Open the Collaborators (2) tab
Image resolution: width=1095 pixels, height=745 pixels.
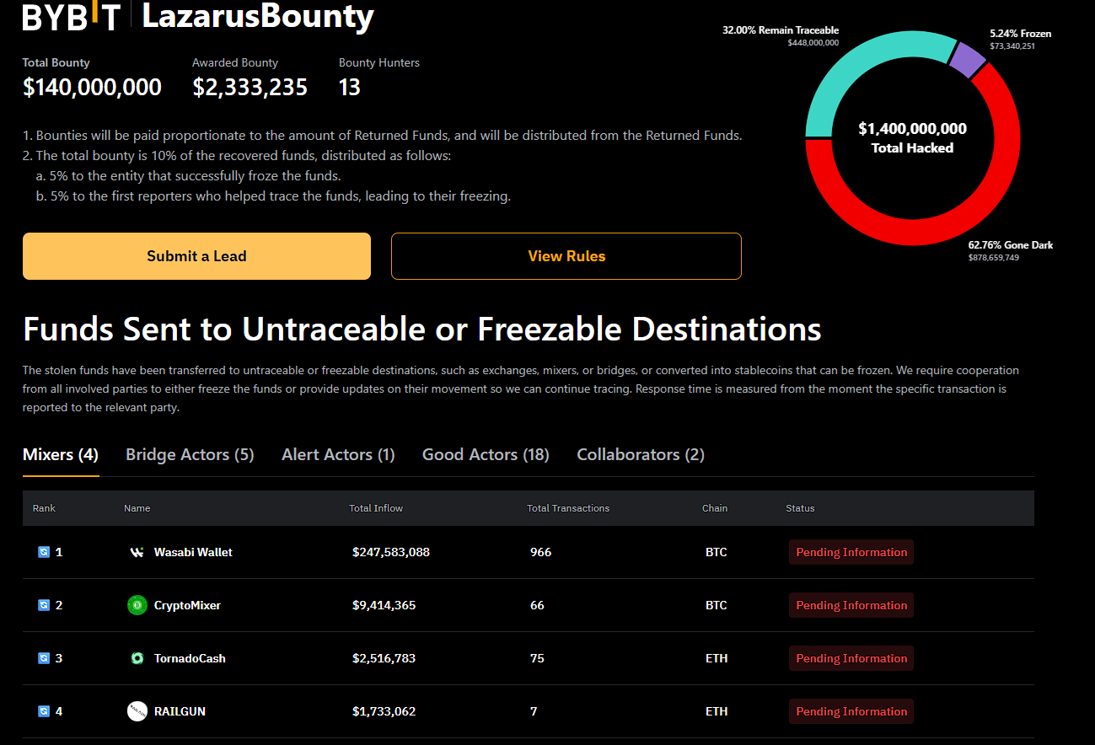coord(641,454)
